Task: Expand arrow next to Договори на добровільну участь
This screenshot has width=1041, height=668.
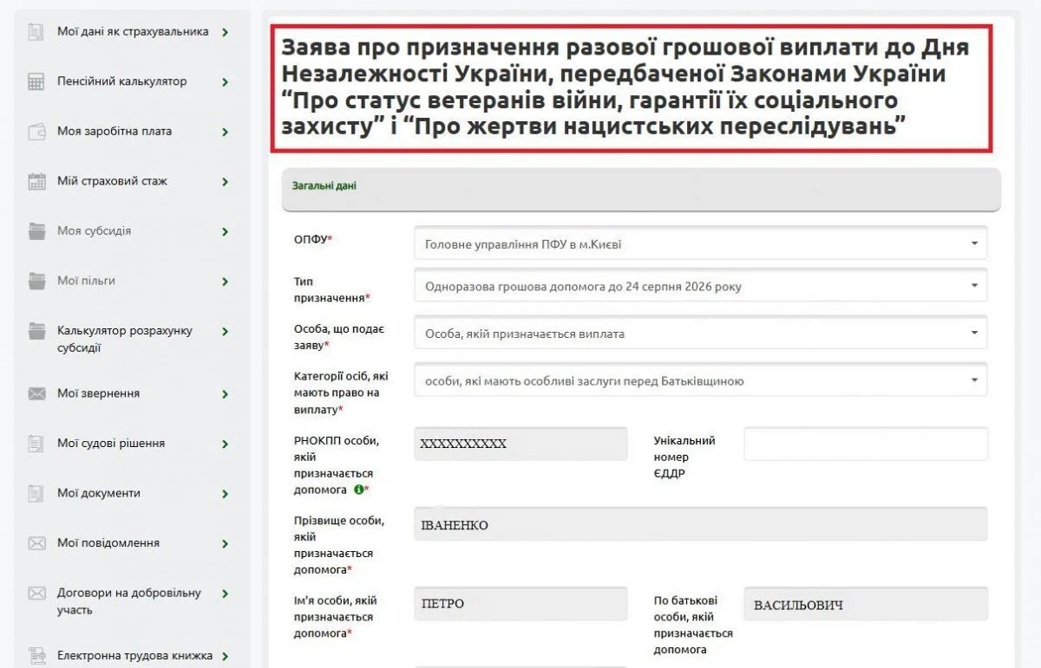Action: [226, 593]
